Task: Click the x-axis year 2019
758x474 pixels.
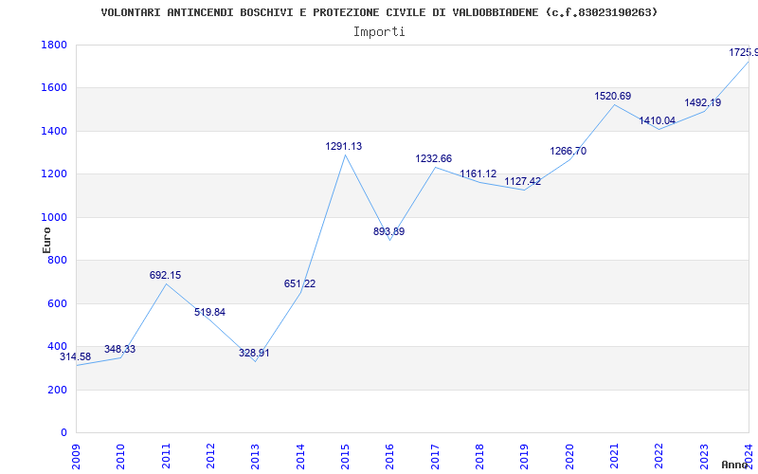Action: pyautogui.click(x=525, y=456)
